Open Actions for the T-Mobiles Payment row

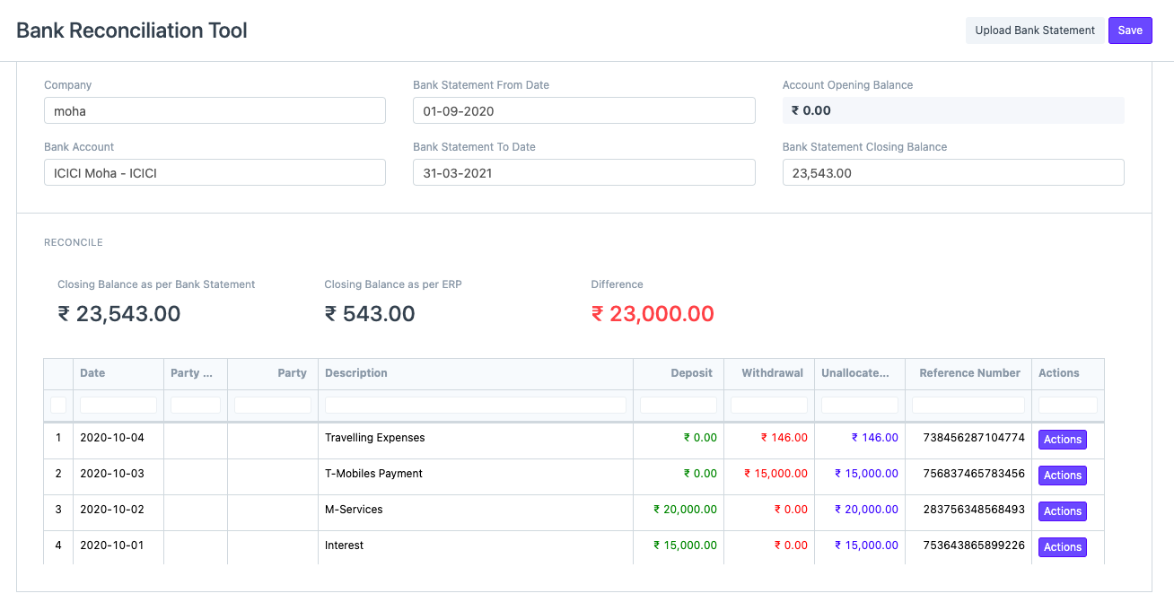point(1062,476)
